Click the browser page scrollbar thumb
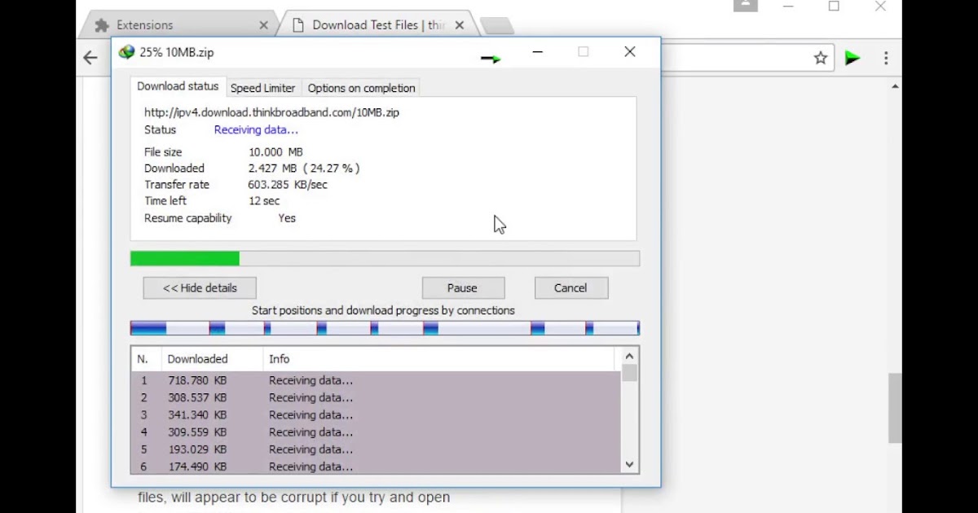978x513 pixels. (895, 407)
